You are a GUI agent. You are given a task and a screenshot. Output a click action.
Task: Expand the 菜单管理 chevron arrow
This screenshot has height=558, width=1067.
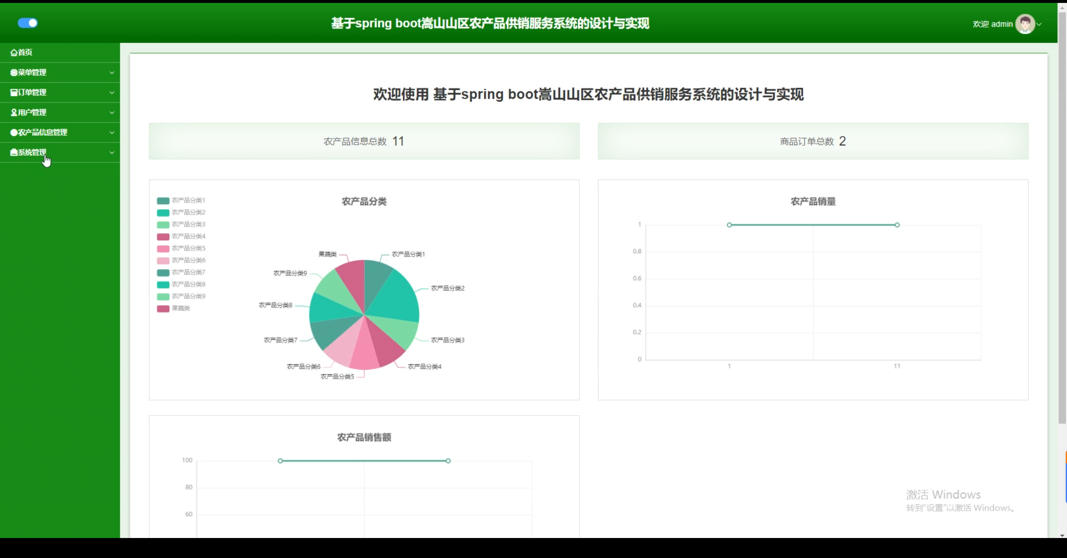click(x=112, y=72)
